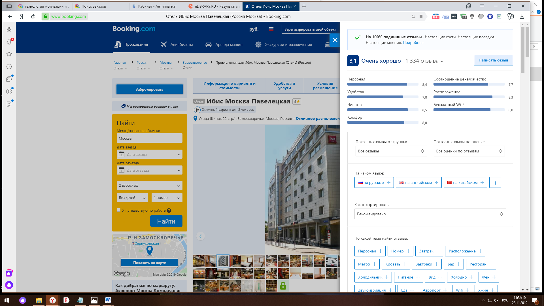Open "Рекомендовано" sort dropdown

430,214
